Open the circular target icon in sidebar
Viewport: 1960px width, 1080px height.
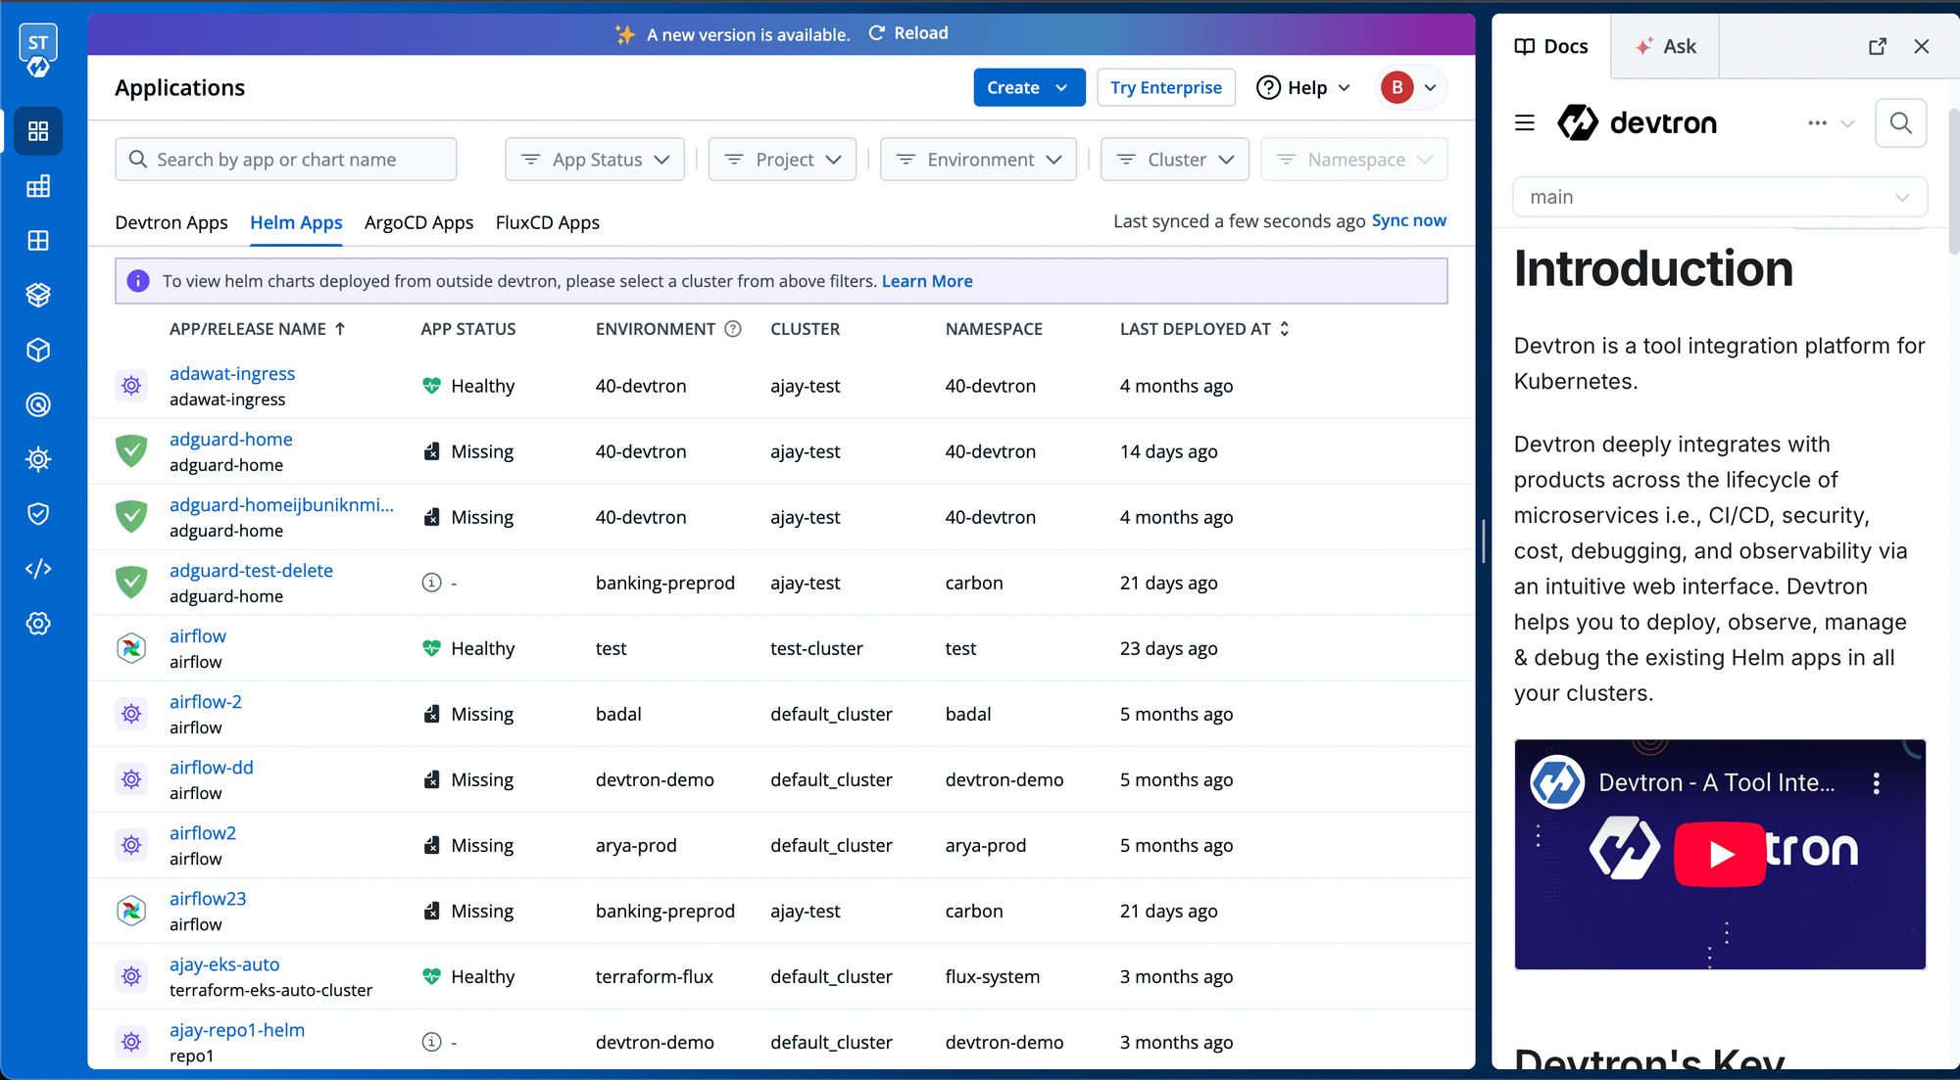tap(38, 404)
